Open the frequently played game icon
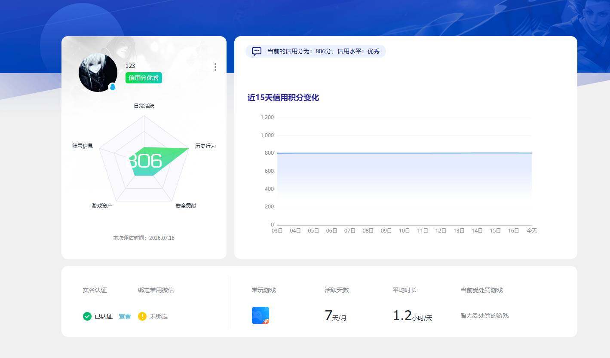 coord(261,315)
